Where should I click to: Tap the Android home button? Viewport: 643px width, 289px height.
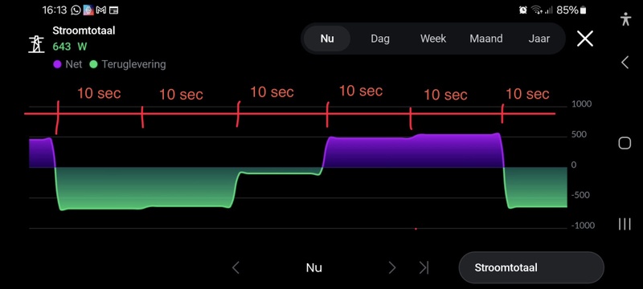[625, 143]
